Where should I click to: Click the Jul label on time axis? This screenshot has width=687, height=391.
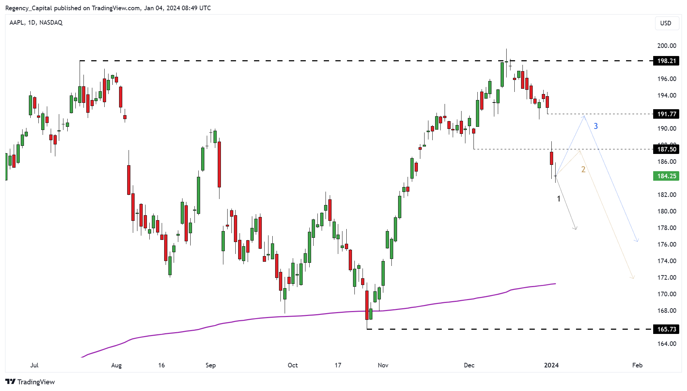tap(34, 365)
